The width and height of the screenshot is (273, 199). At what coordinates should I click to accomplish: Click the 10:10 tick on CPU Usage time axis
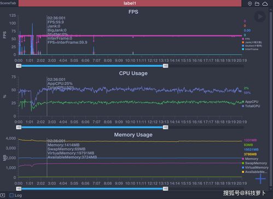(130, 122)
